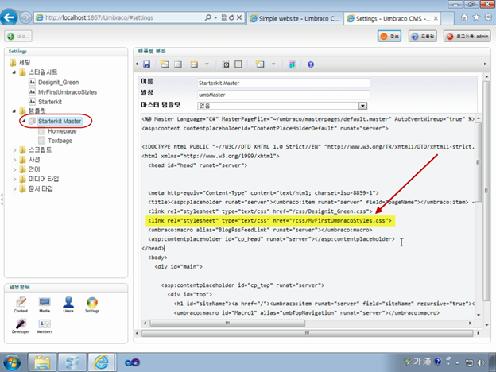Open File Explorer from the taskbar

coord(42,362)
